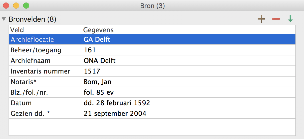Click the green down arrow icon

(x=290, y=19)
